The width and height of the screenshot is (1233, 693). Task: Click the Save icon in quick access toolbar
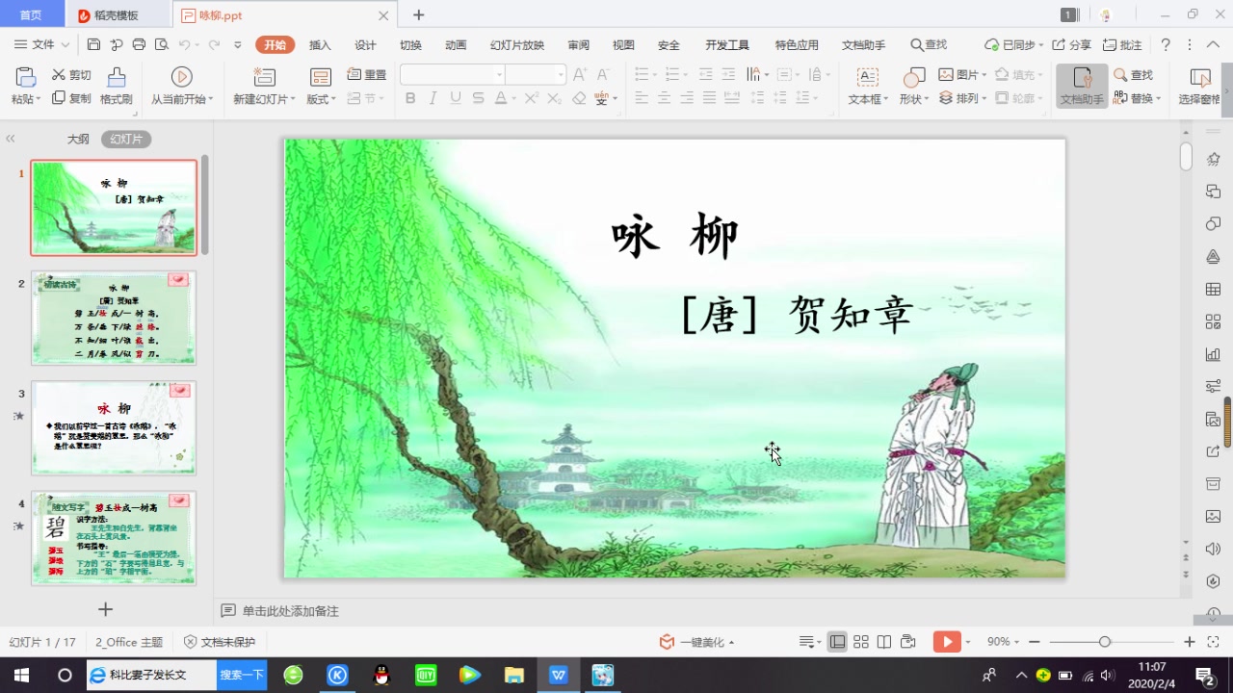pyautogui.click(x=93, y=44)
